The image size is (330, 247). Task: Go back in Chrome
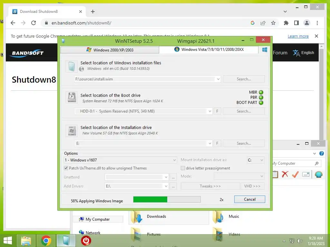tap(13, 23)
